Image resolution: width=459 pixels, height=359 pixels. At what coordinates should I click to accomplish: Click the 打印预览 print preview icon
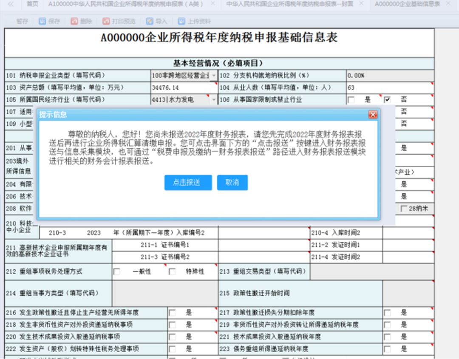(x=106, y=21)
